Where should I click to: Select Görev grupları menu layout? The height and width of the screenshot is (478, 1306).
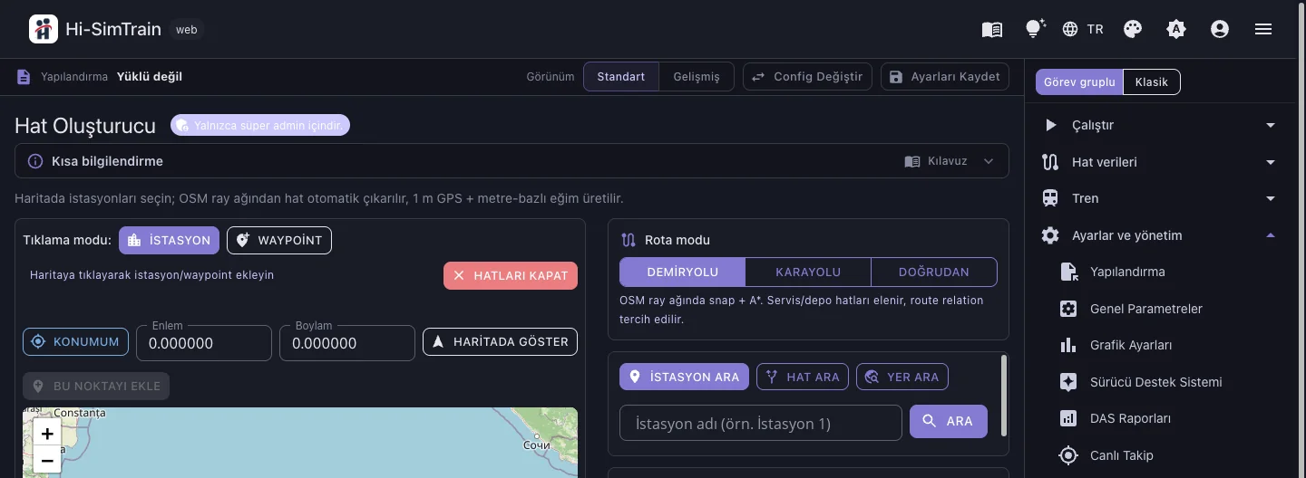tap(1079, 82)
